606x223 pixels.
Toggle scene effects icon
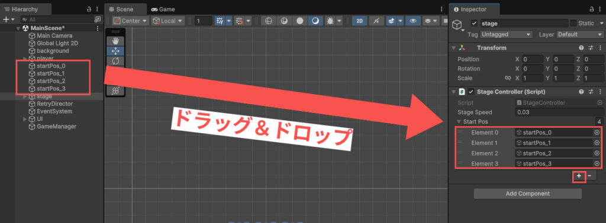click(x=391, y=21)
